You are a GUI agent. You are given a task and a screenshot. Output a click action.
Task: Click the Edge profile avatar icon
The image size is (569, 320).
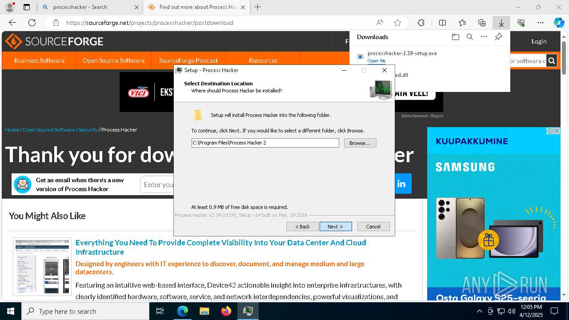[x=9, y=7]
